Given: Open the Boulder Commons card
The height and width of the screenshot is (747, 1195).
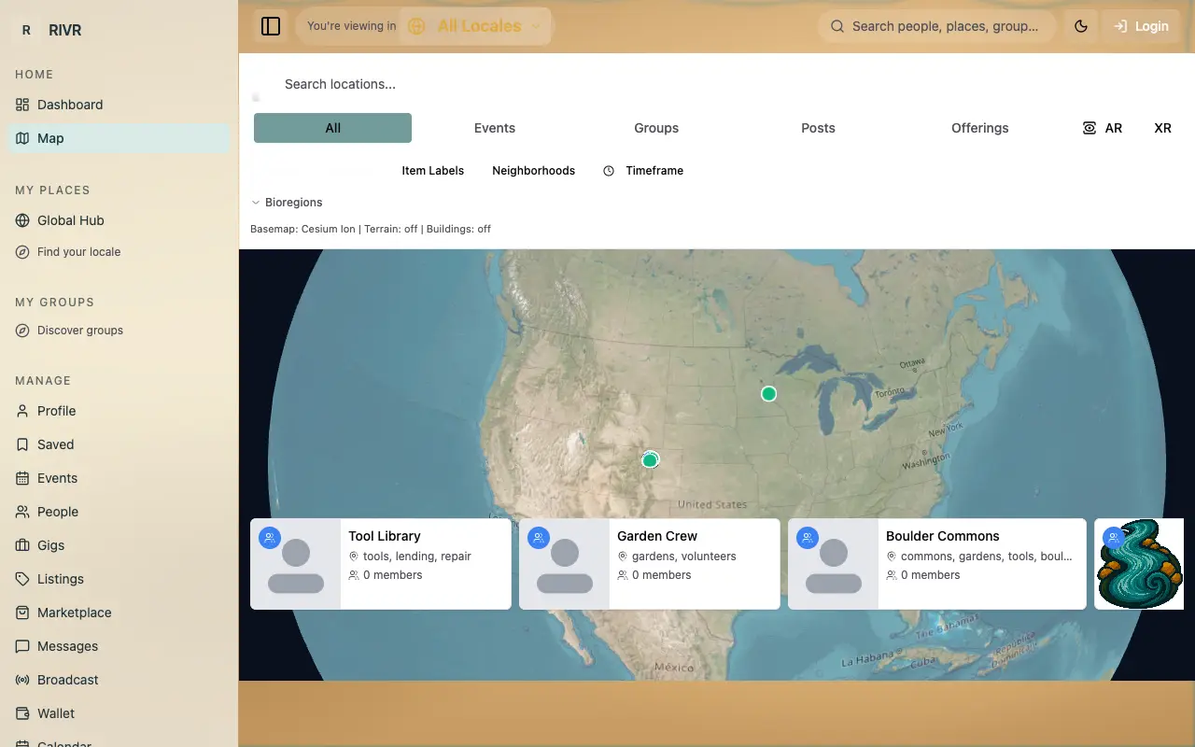Looking at the screenshot, I should (937, 564).
